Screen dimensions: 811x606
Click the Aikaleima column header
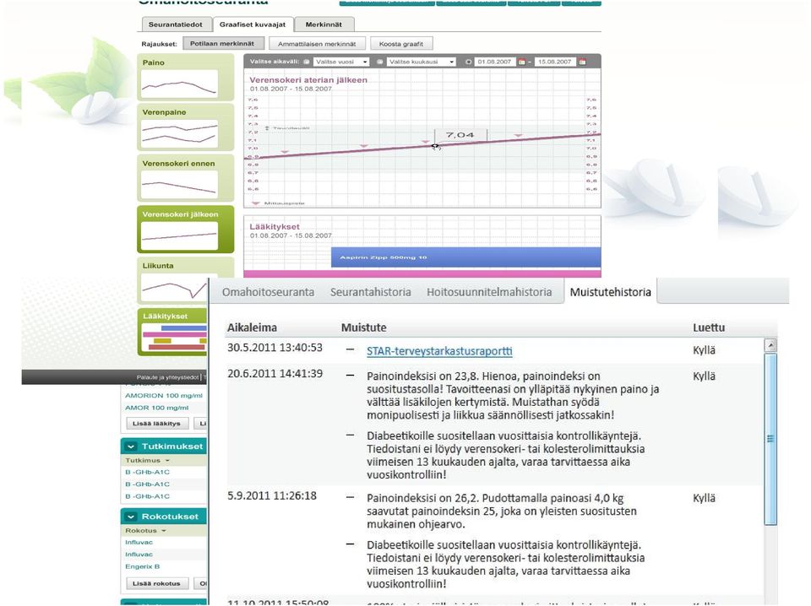click(252, 327)
